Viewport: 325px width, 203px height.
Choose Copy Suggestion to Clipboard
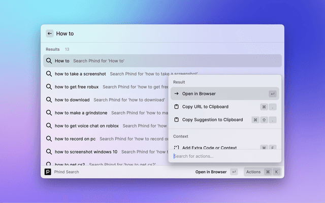click(x=224, y=120)
